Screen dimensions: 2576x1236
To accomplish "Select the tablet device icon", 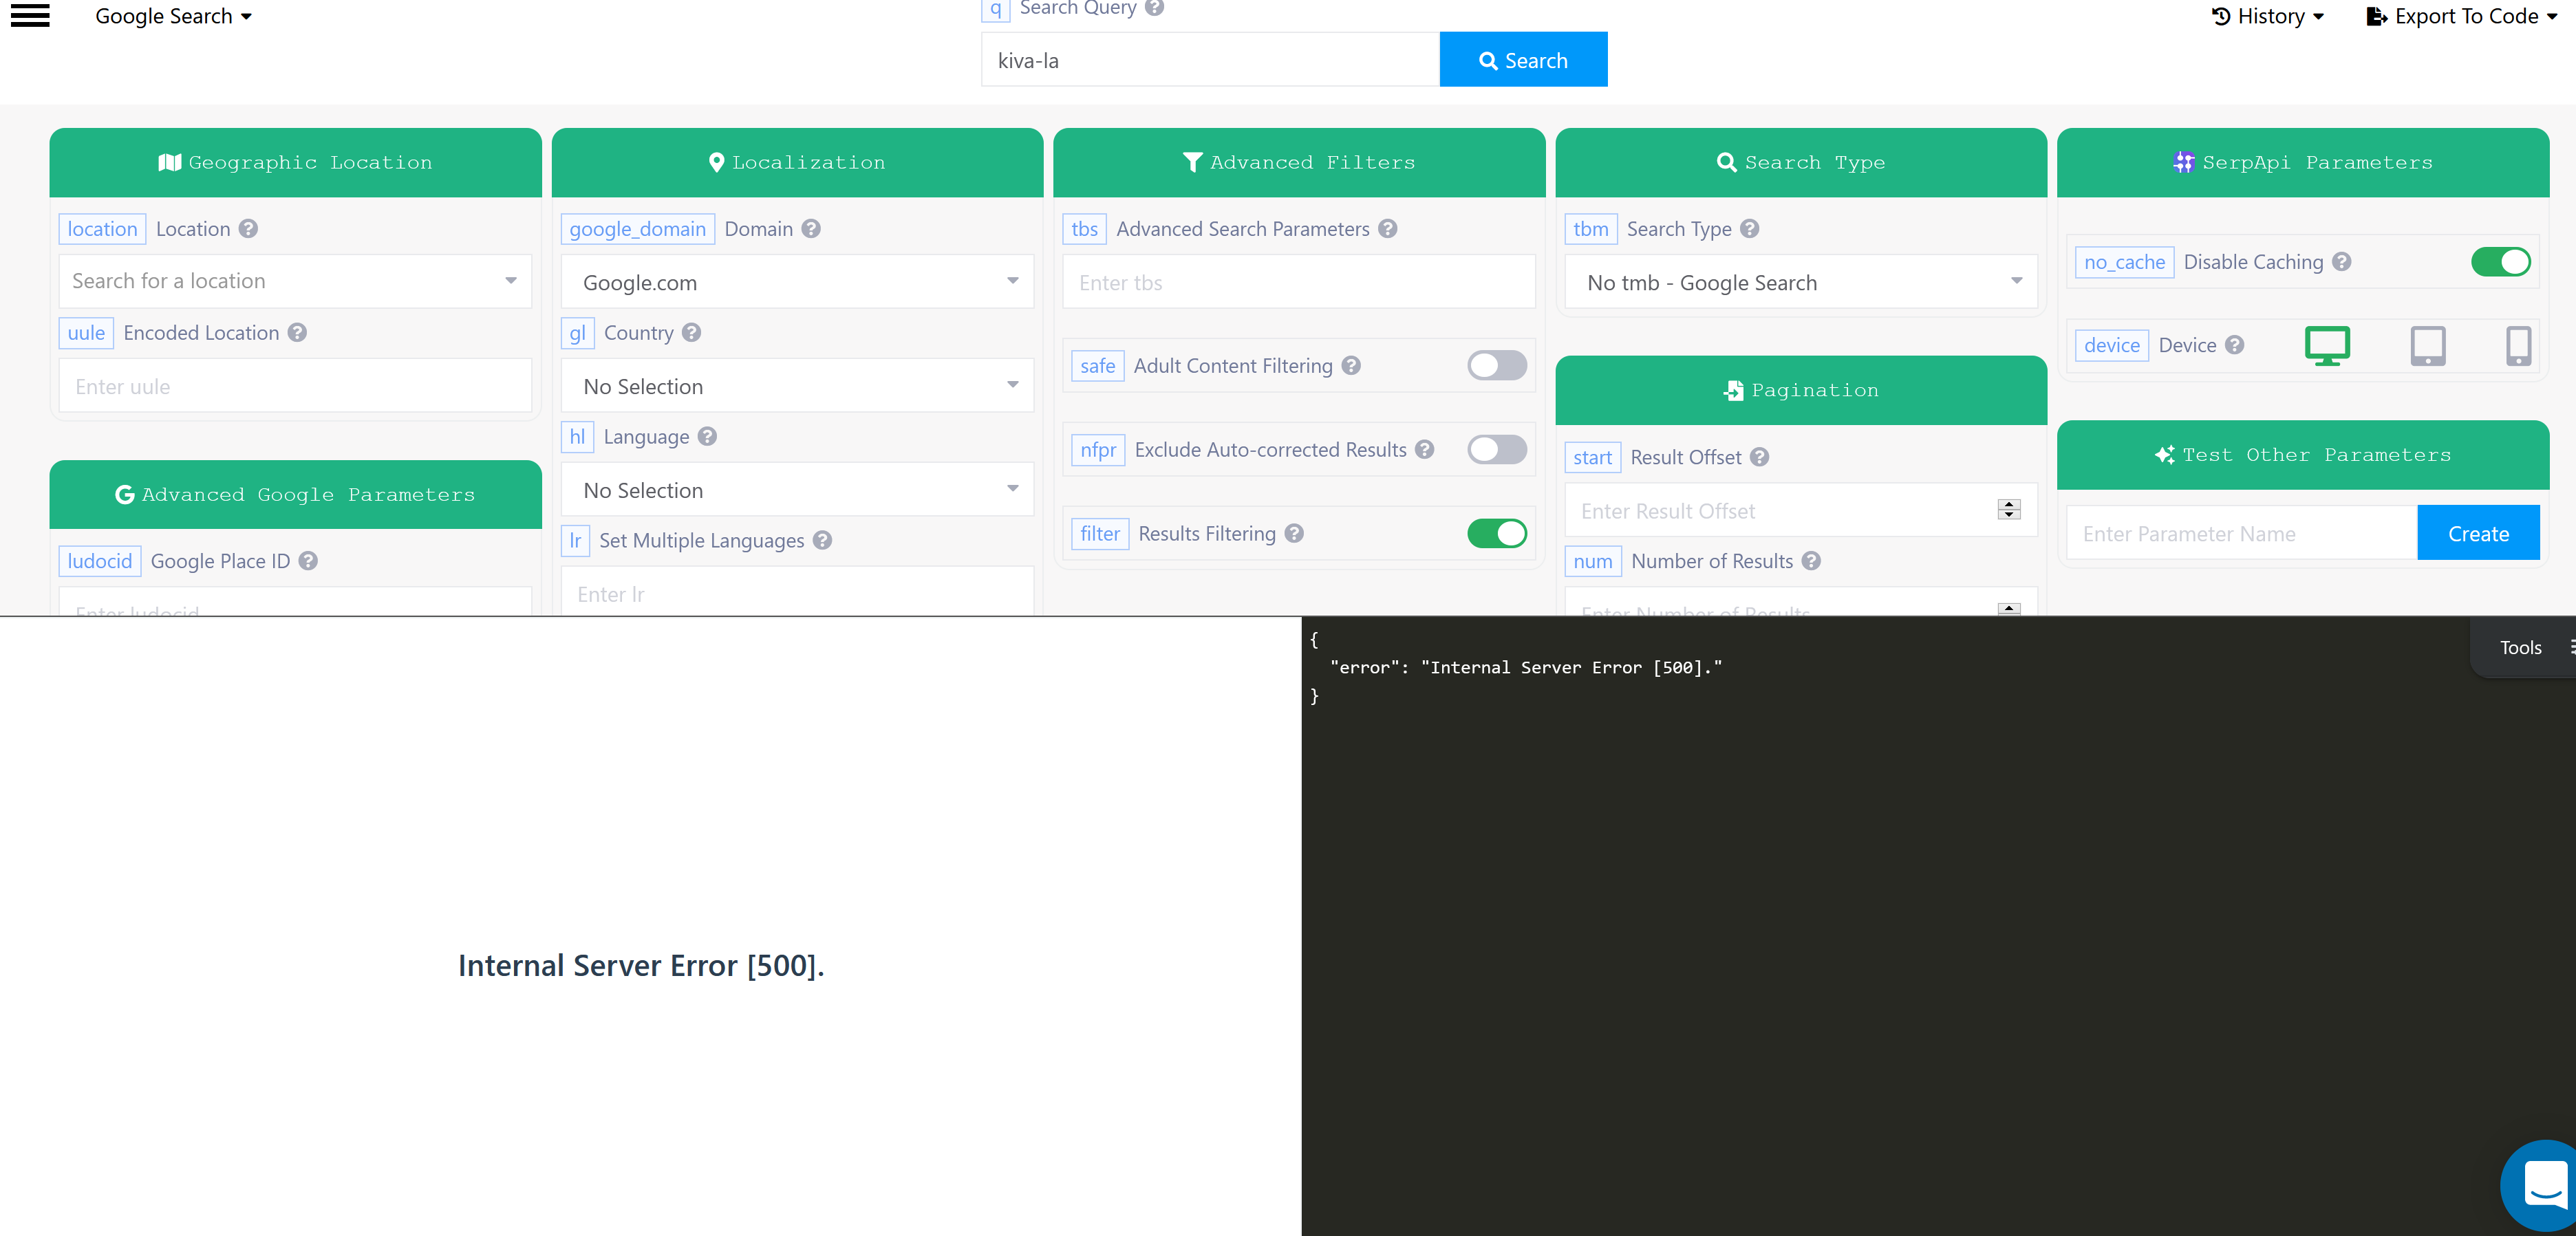I will (x=2428, y=346).
